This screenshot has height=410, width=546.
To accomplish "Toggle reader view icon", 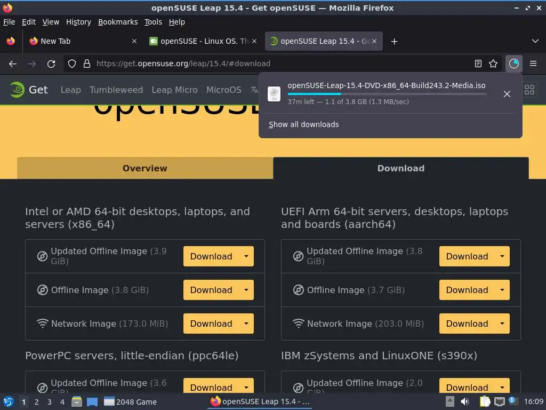I will (x=478, y=64).
